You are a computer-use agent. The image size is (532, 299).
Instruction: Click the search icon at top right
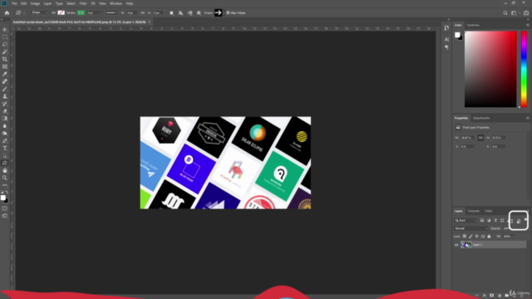(x=505, y=13)
